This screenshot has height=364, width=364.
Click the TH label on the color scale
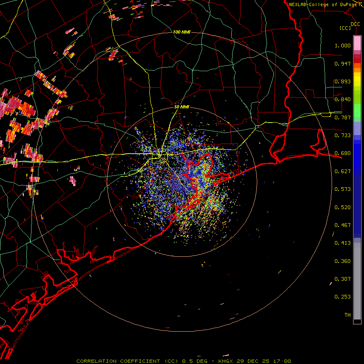click(x=347, y=315)
